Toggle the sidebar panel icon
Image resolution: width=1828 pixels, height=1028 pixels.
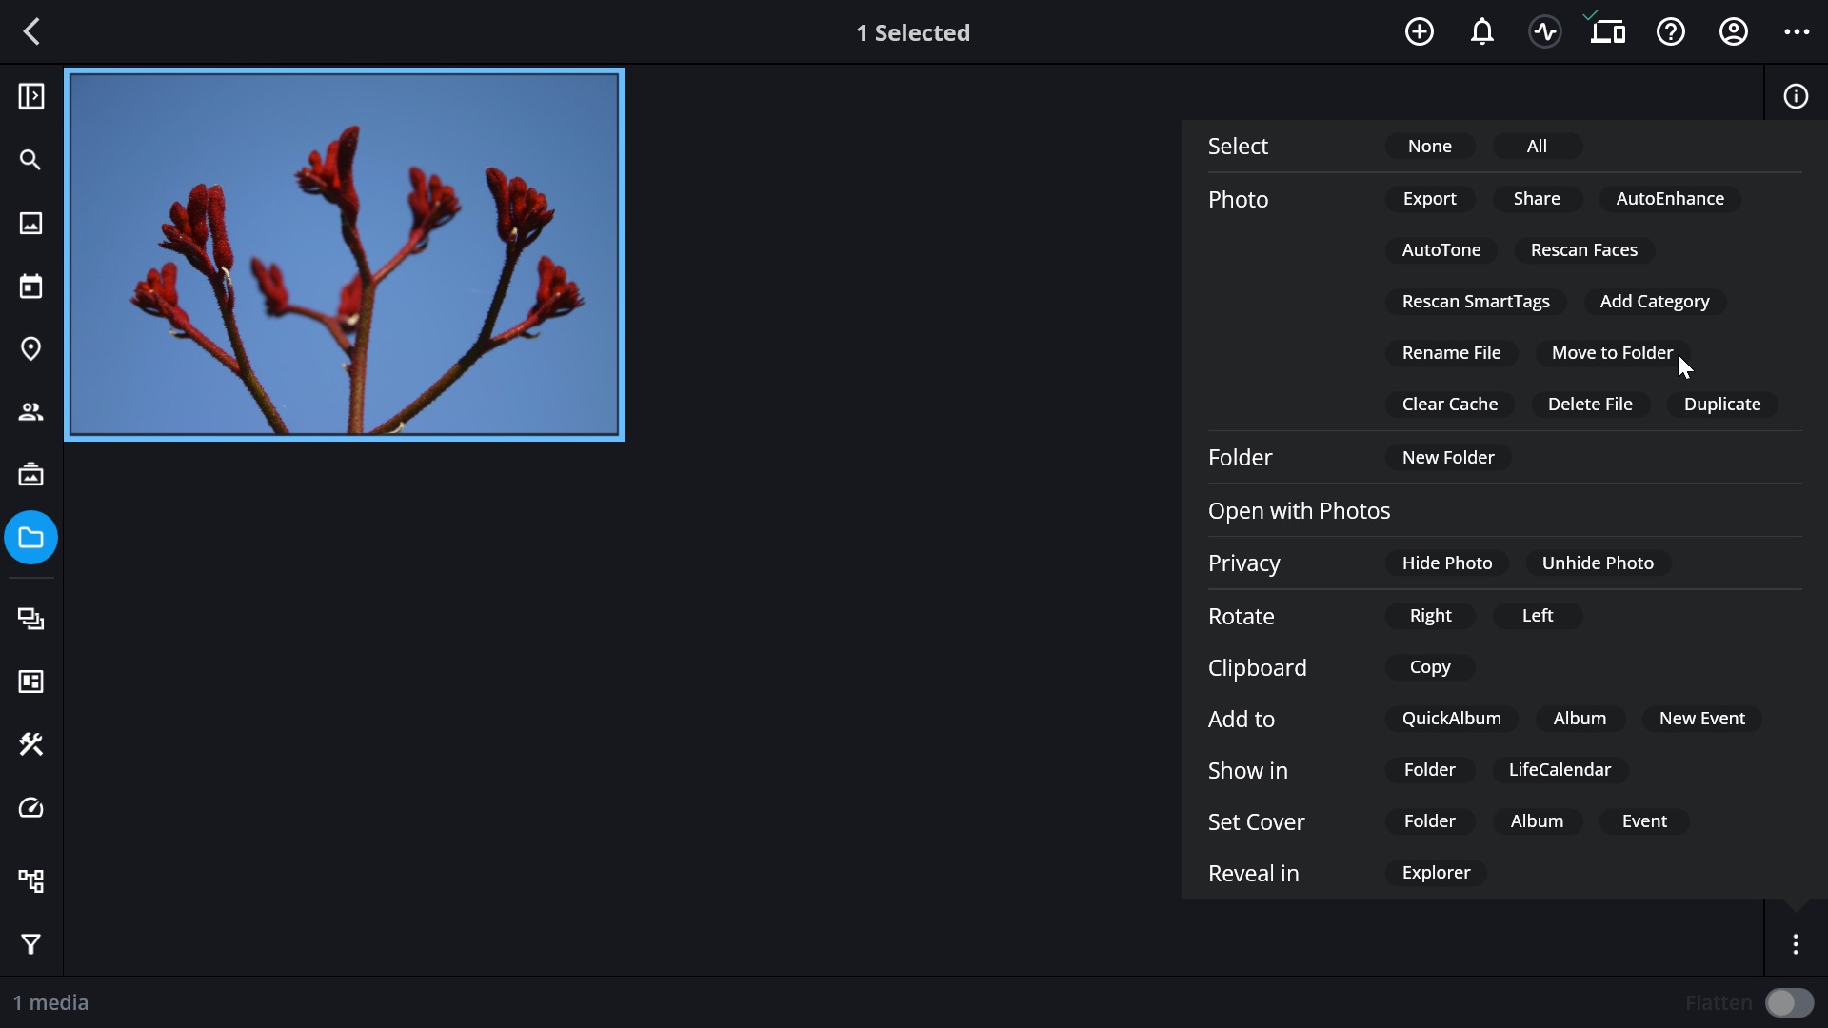[31, 96]
